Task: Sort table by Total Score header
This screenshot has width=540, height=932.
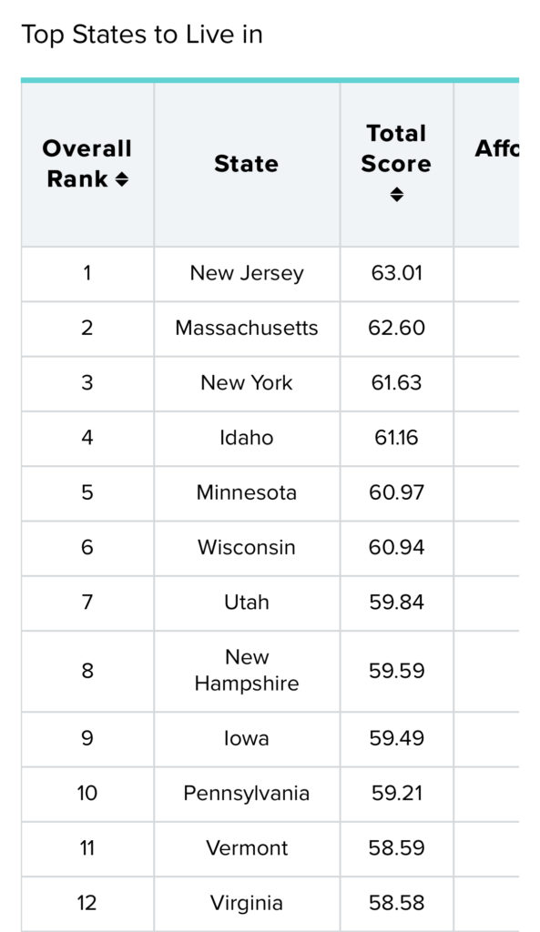Action: tap(397, 164)
